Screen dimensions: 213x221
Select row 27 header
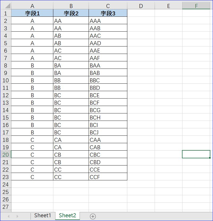(6, 207)
